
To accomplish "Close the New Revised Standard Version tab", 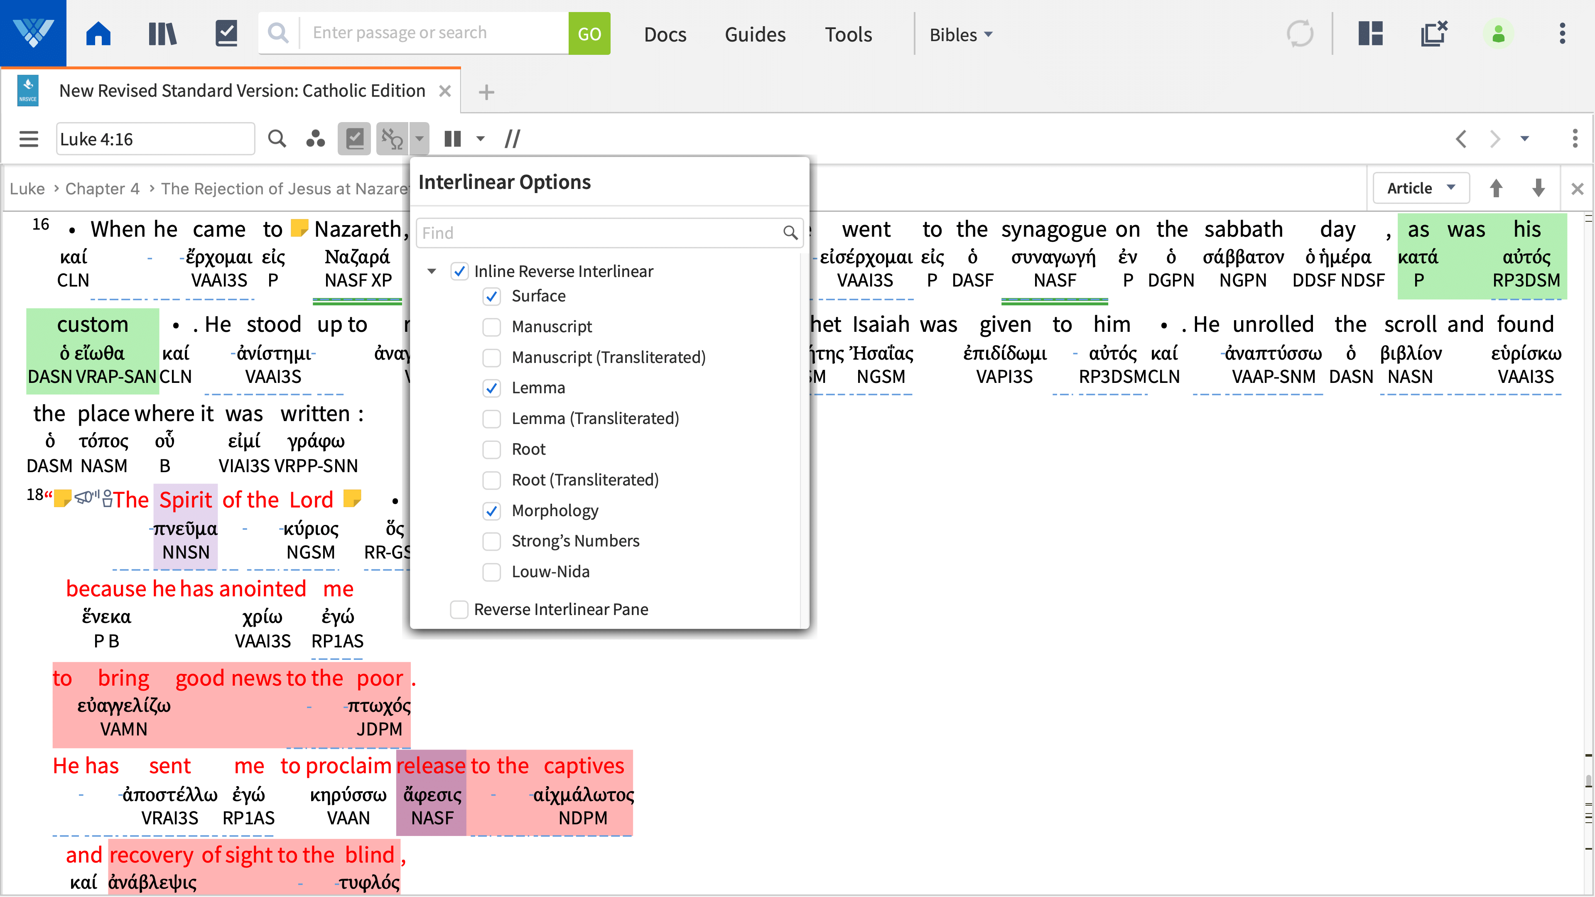I will coord(444,91).
